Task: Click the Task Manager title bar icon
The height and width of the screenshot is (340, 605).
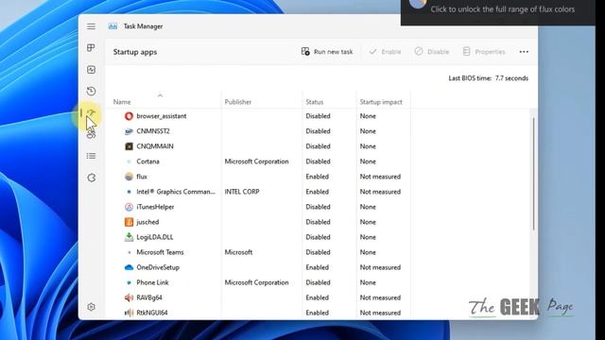Action: pos(112,26)
